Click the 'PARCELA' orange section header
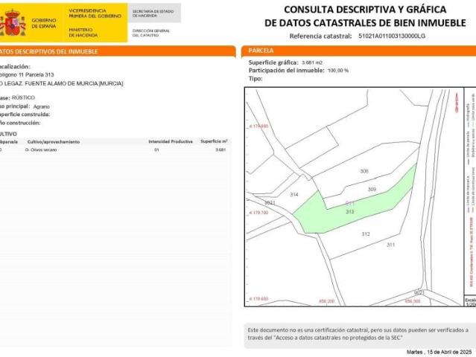The height and width of the screenshot is (357, 476). coord(359,51)
